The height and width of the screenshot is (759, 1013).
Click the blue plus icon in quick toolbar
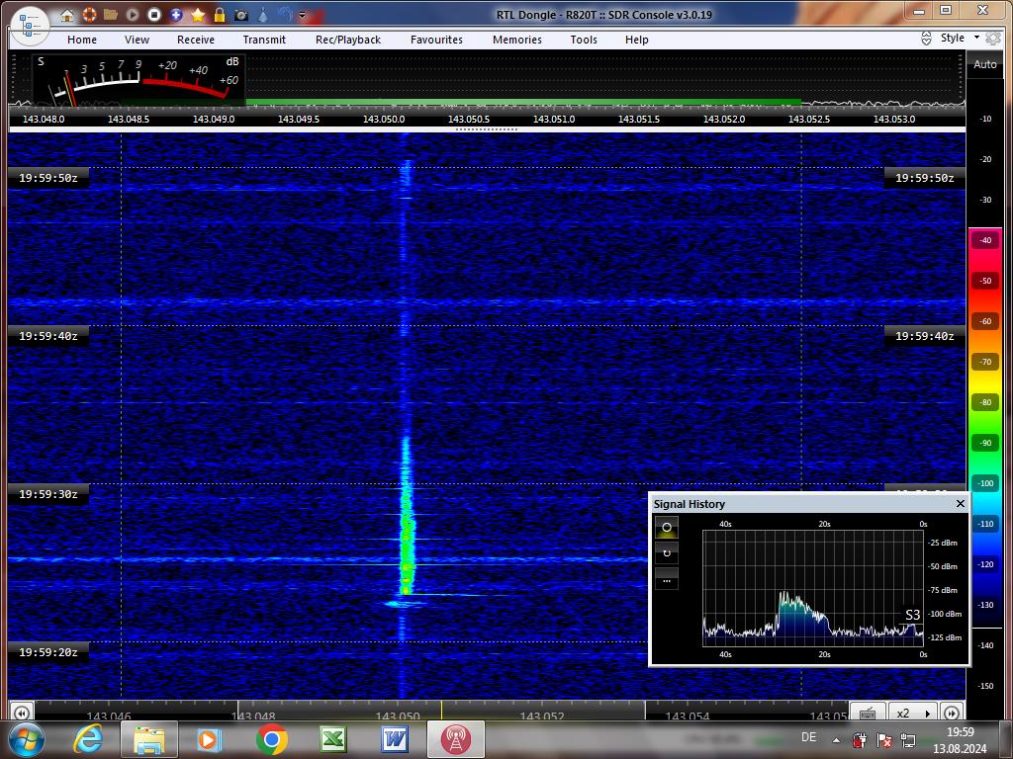pos(176,14)
